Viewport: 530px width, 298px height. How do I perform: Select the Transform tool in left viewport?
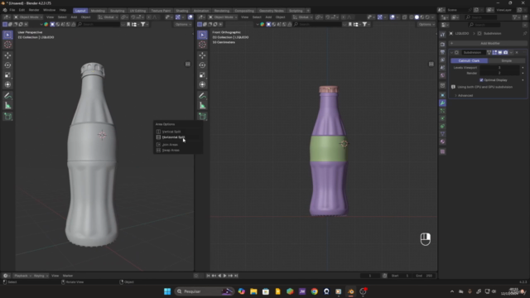(7, 84)
